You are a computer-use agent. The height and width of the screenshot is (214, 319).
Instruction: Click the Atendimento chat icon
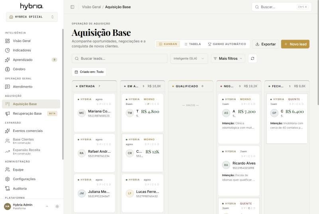(x=7, y=86)
